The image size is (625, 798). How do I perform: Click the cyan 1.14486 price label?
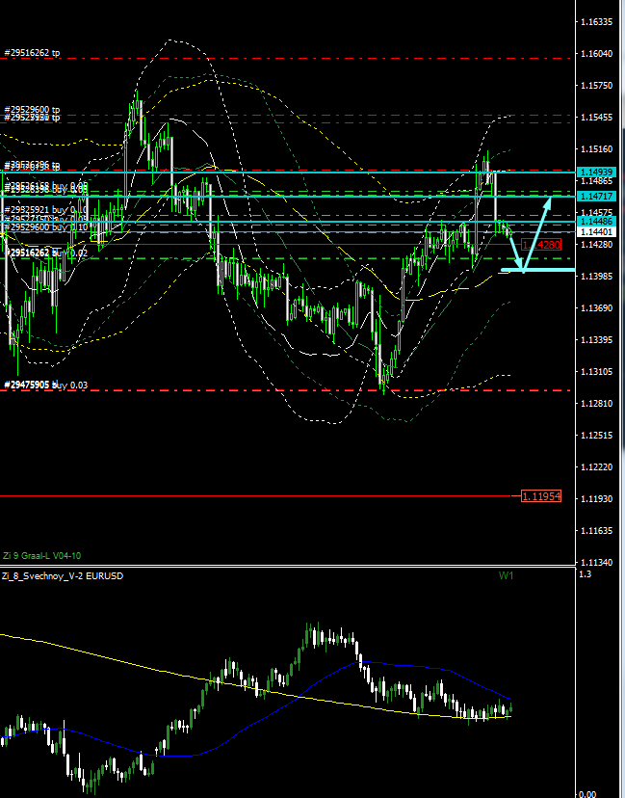click(596, 222)
